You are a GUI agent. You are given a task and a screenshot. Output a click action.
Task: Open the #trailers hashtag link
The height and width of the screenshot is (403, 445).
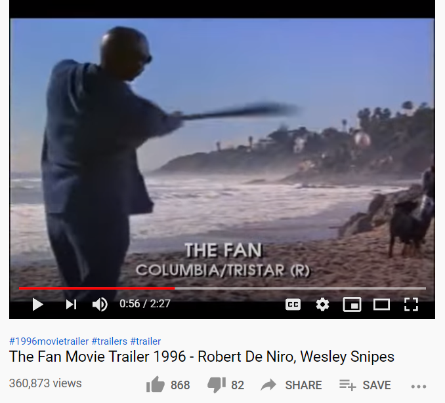109,341
